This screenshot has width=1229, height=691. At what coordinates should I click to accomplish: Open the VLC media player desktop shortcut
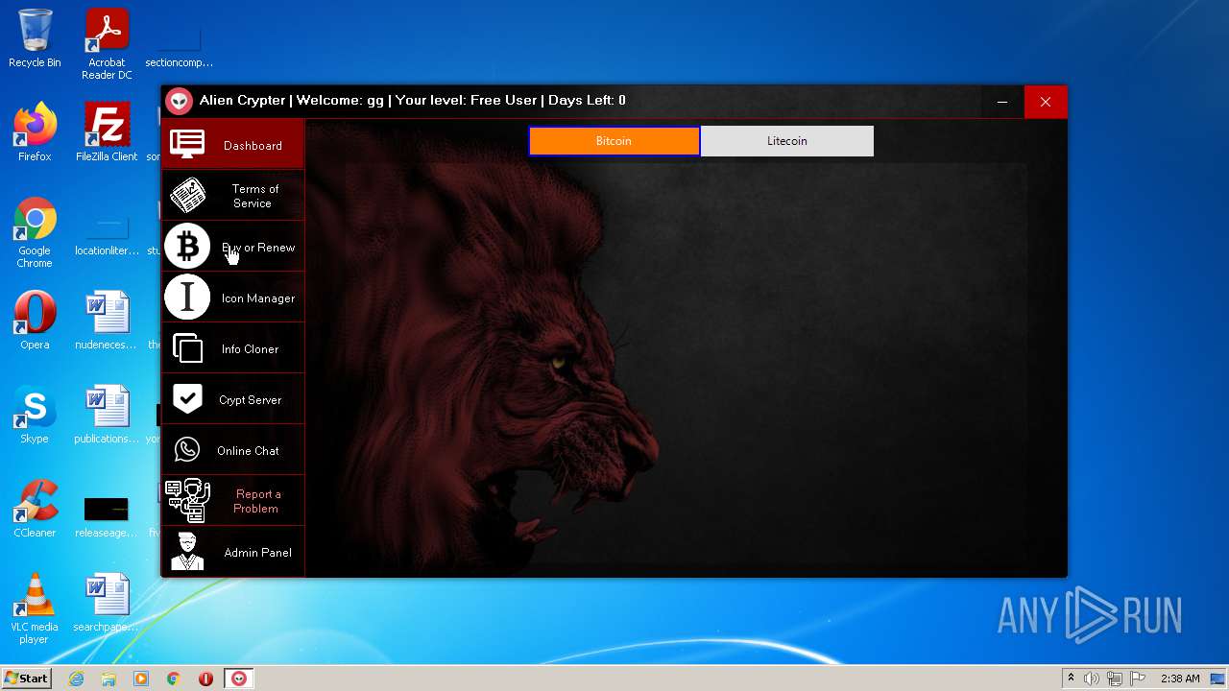[35, 608]
